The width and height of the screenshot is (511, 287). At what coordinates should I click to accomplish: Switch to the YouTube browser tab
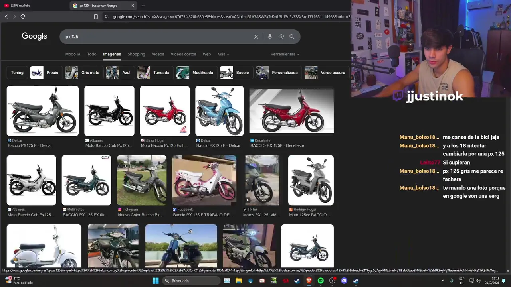point(34,6)
